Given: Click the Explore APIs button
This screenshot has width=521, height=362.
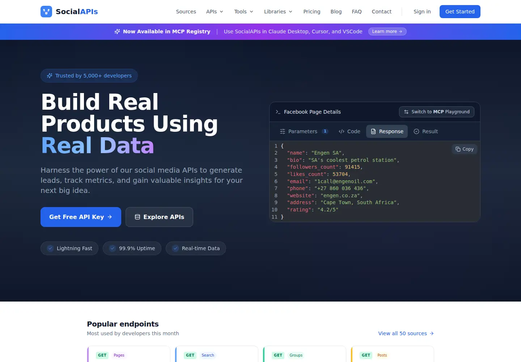Looking at the screenshot, I should pyautogui.click(x=159, y=217).
